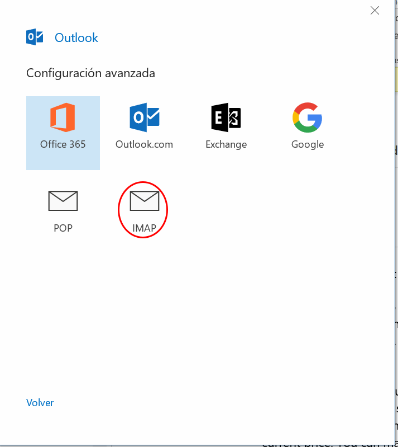Click the Outlook logo in header
This screenshot has width=398, height=447.
point(35,37)
